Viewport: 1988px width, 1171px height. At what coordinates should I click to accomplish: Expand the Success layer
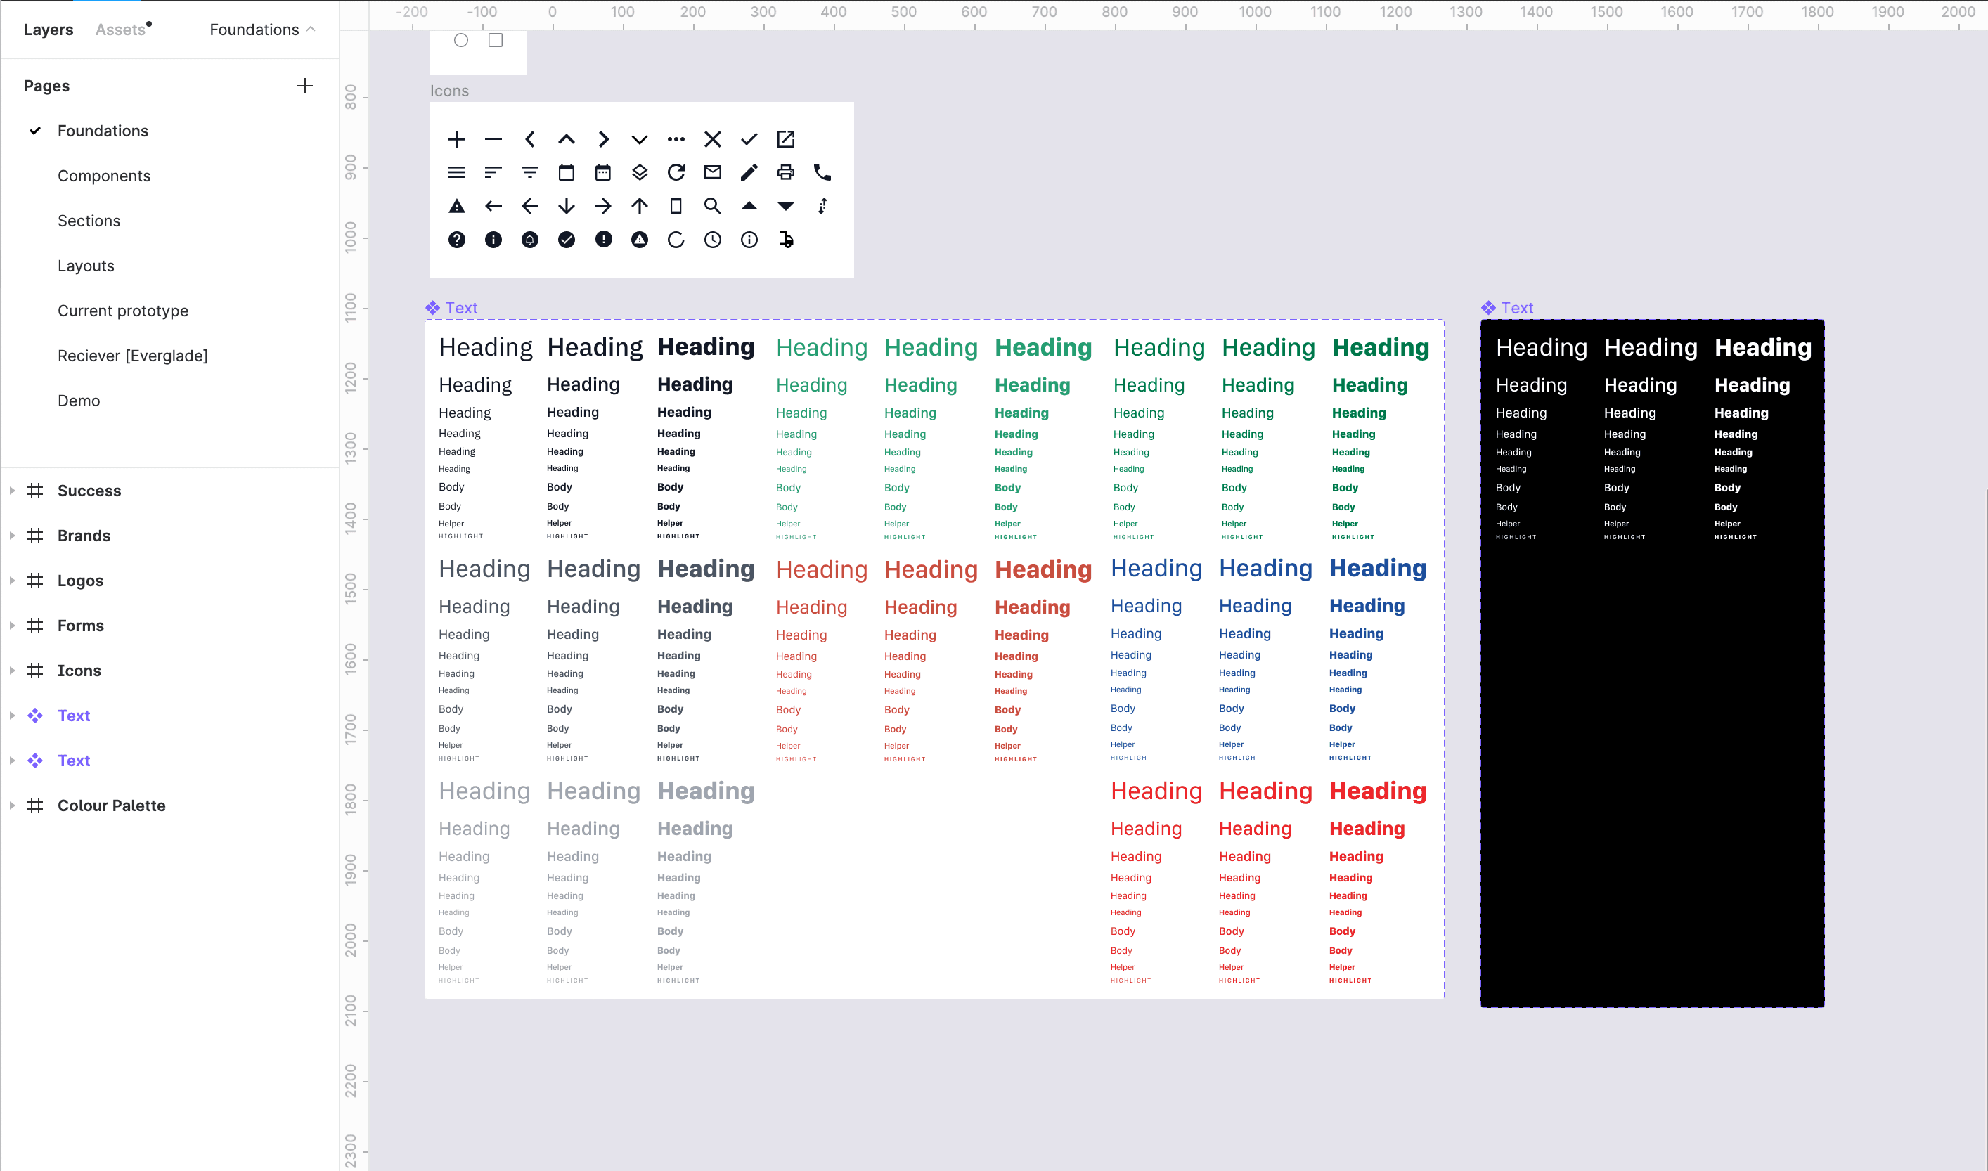[x=12, y=491]
